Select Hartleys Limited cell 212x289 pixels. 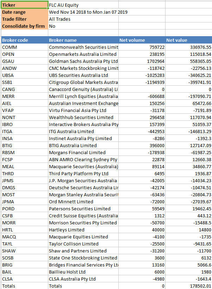tap(83, 230)
